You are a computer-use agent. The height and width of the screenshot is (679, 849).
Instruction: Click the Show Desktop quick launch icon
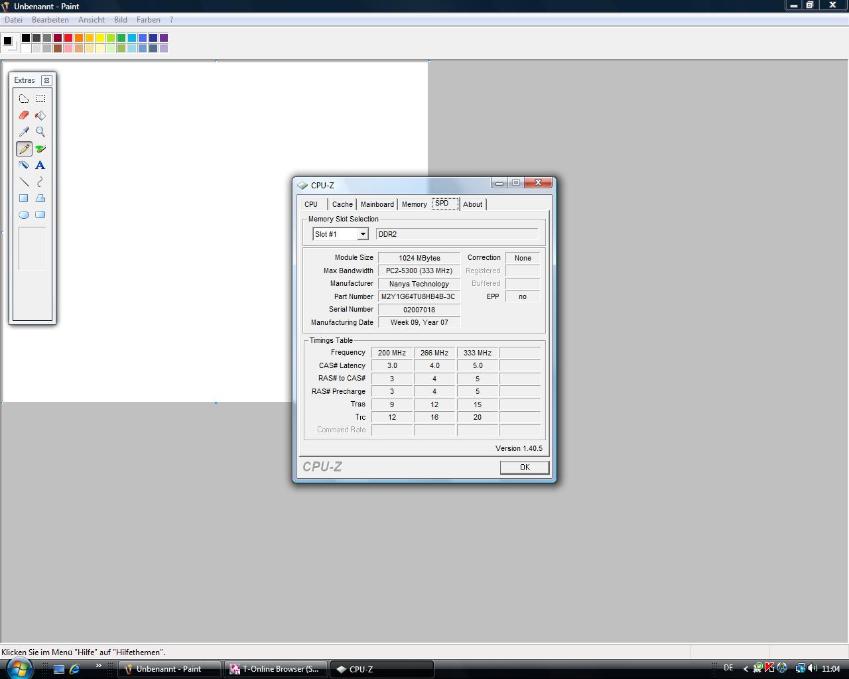(59, 669)
